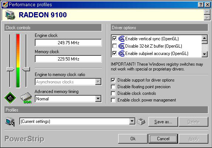
Task: Click the down arrow in the RADEON 9100 header spinner
Action: pos(207,18)
